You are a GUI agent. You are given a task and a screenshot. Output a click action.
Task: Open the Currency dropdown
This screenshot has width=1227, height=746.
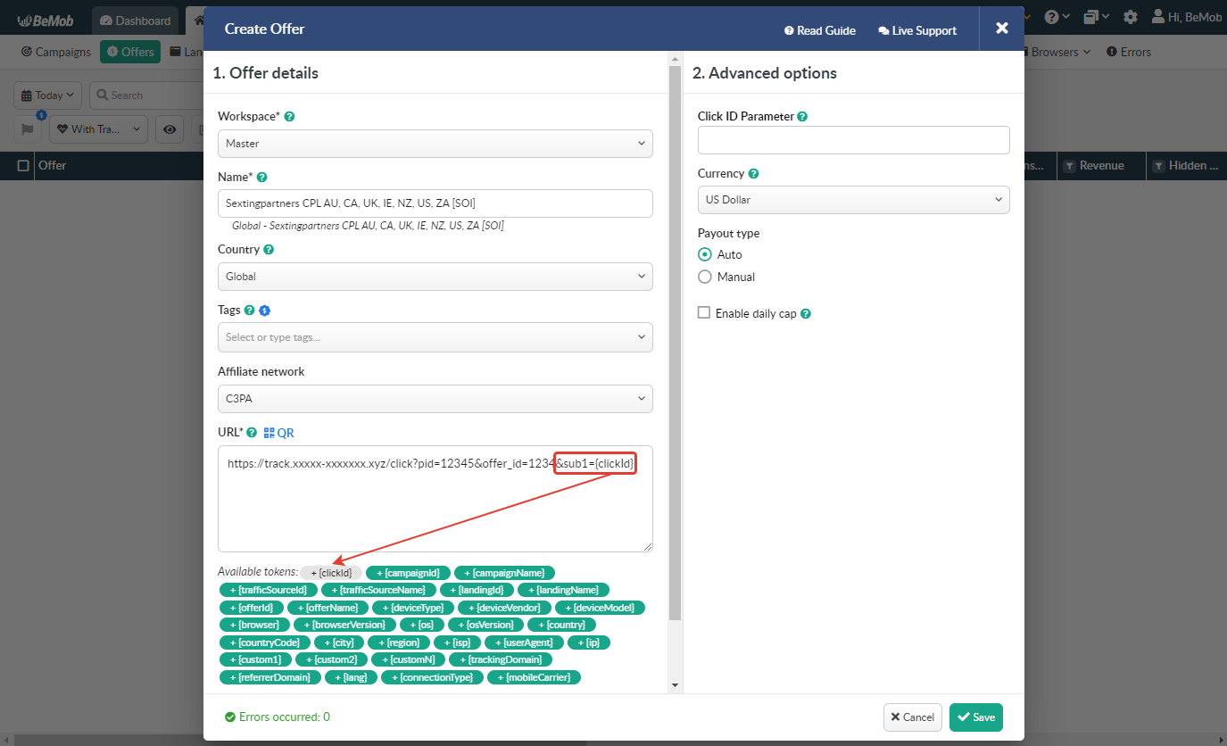tap(853, 200)
